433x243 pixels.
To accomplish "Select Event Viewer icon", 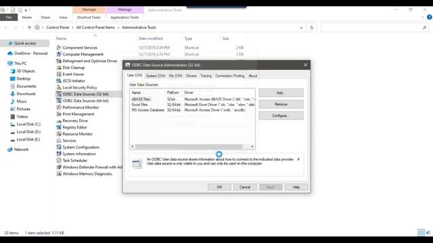I will click(x=59, y=74).
